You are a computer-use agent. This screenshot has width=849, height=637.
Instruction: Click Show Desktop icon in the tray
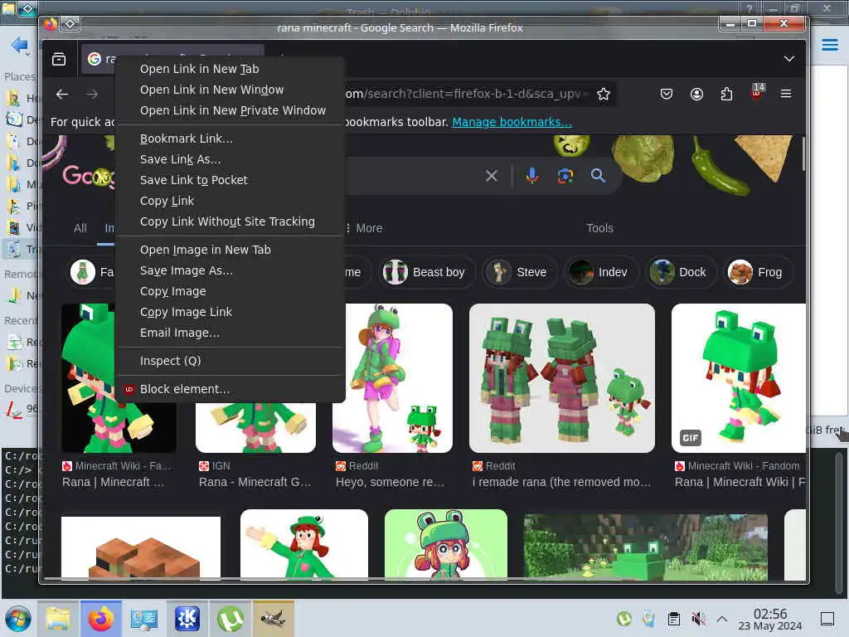coord(827,619)
